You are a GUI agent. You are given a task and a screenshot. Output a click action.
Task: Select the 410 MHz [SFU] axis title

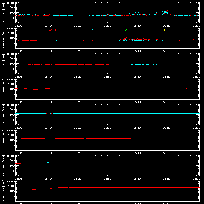(3, 38)
